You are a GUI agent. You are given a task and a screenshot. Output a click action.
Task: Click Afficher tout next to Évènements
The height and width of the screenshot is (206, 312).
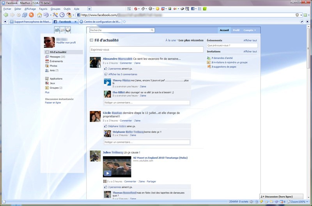click(x=250, y=40)
